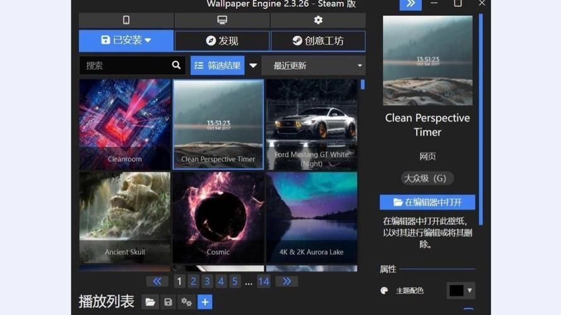This screenshot has width=561, height=315.
Task: Select Ford Mustang GT White wallpaper
Action: [312, 124]
